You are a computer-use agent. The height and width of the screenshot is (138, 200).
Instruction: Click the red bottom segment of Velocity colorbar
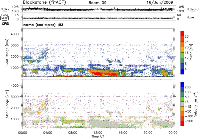pyautogui.click(x=182, y=123)
